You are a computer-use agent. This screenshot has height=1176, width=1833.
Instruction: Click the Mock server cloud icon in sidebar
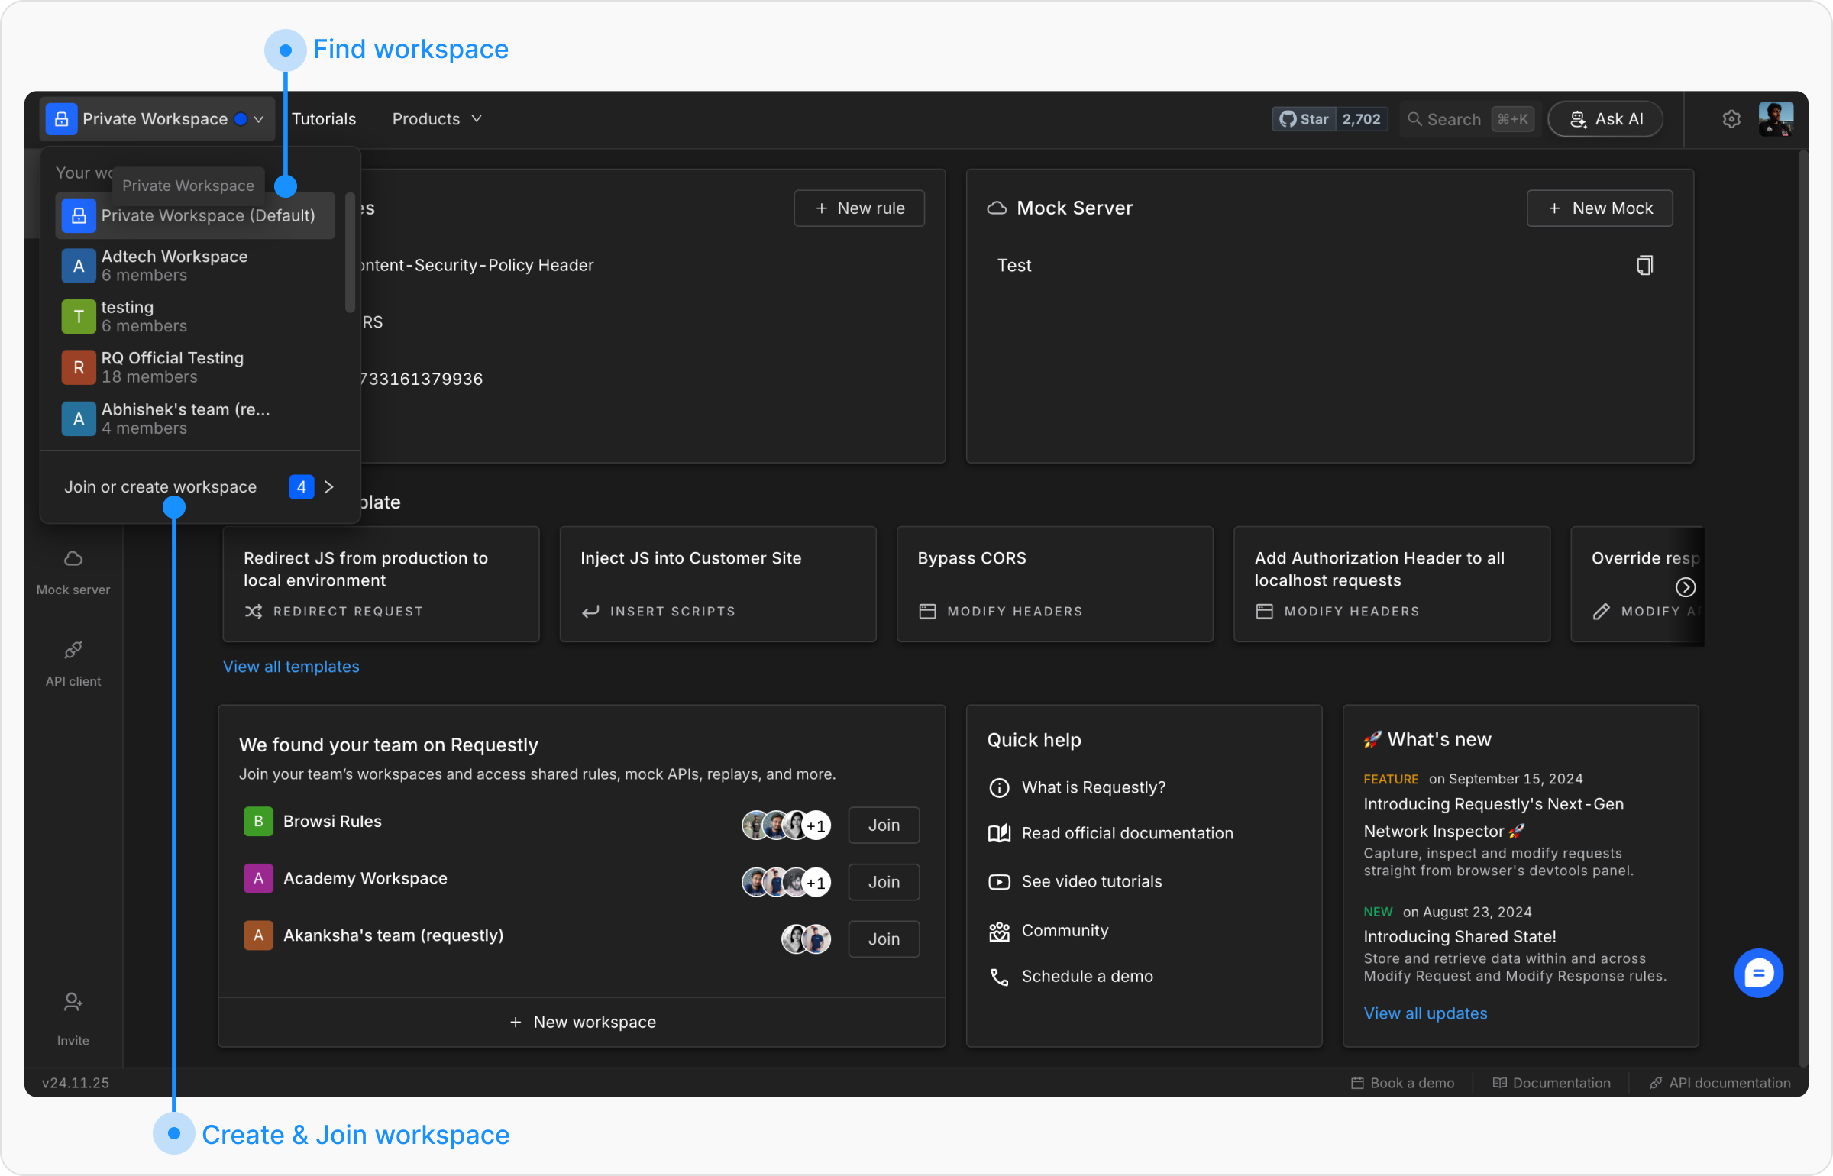[x=73, y=559]
